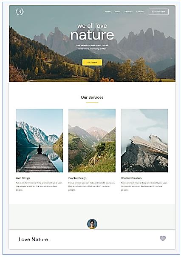Click the we all love tagline

pyautogui.click(x=92, y=26)
